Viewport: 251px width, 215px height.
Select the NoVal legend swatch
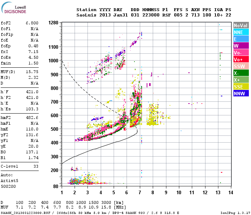coord(241,25)
